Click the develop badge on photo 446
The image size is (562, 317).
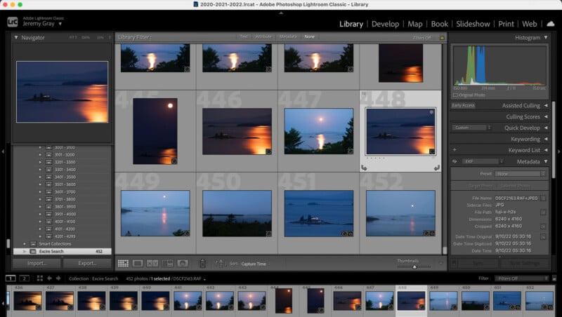268,151
